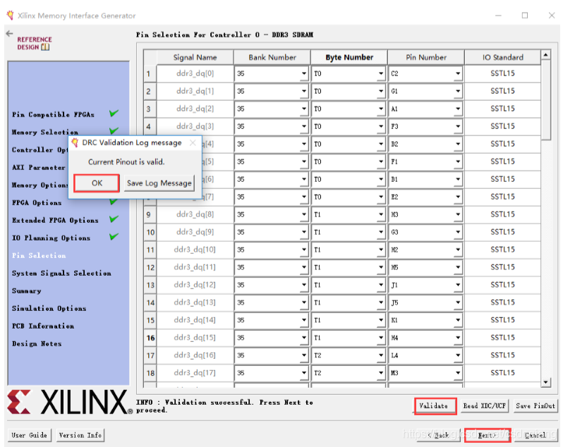The height and width of the screenshot is (447, 563).
Task: Select IO Planning Options step
Action: click(51, 238)
